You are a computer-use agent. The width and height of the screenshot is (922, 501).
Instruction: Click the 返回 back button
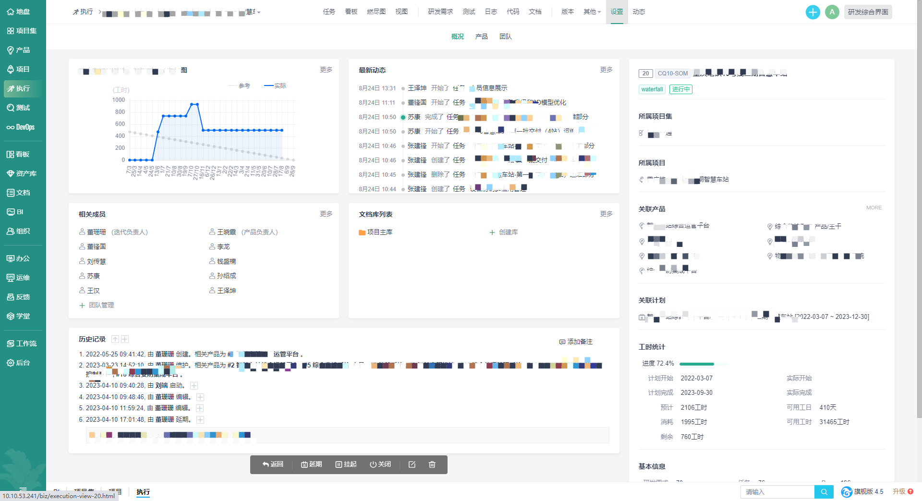[x=273, y=464]
